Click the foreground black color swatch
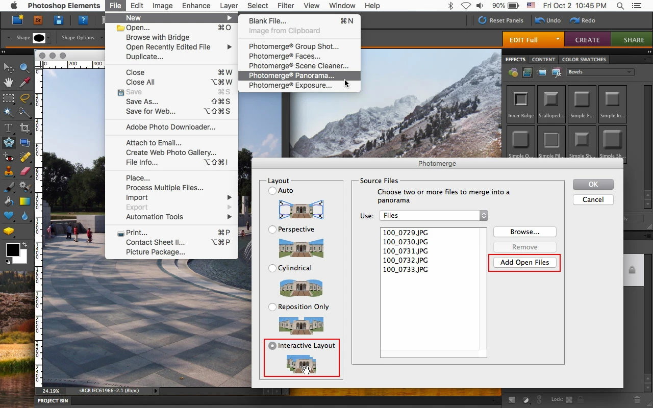The width and height of the screenshot is (653, 408). [13, 249]
